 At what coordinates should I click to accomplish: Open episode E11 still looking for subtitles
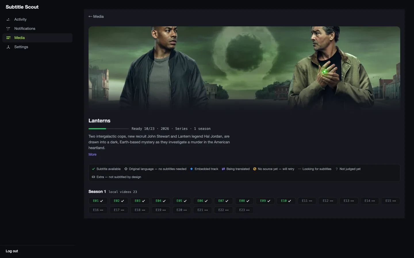(x=307, y=201)
